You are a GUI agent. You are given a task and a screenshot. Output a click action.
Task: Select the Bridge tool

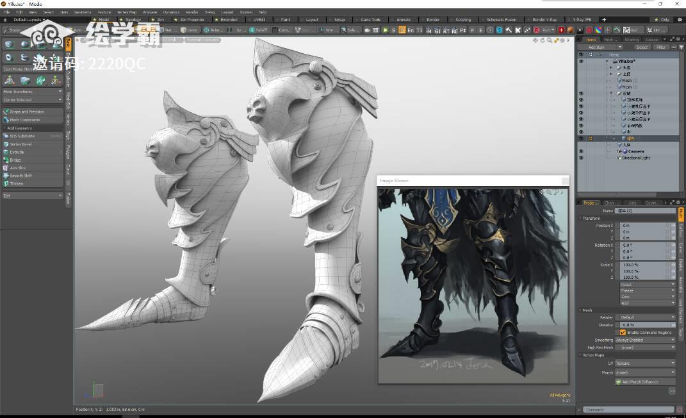(x=33, y=160)
